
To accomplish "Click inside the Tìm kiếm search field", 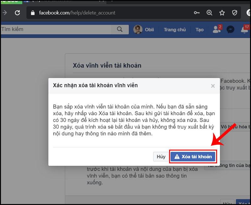I will (47, 29).
